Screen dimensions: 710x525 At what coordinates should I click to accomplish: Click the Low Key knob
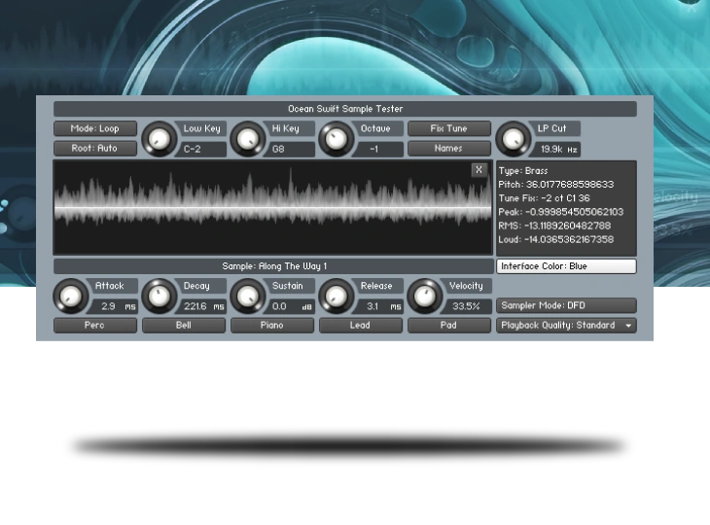(159, 139)
